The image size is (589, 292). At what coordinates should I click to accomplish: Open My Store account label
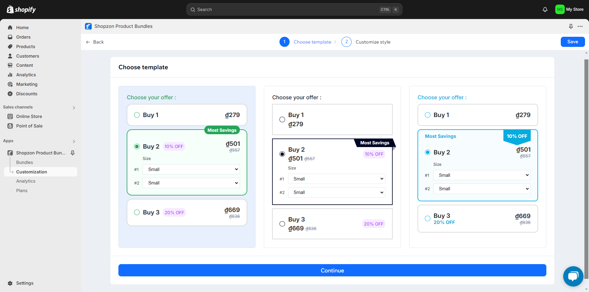coord(575,9)
